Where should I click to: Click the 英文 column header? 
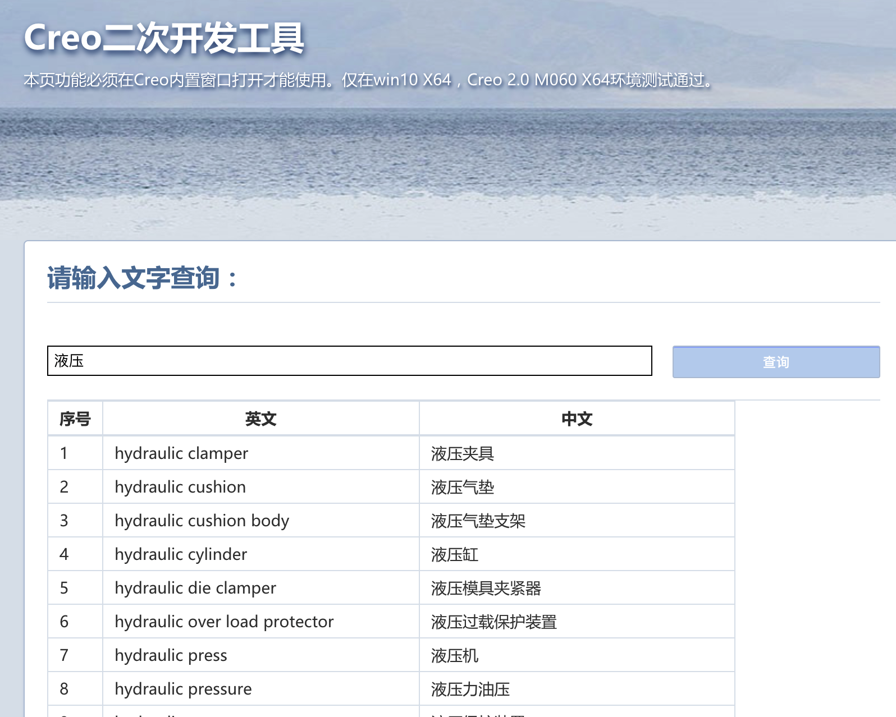[x=261, y=419]
